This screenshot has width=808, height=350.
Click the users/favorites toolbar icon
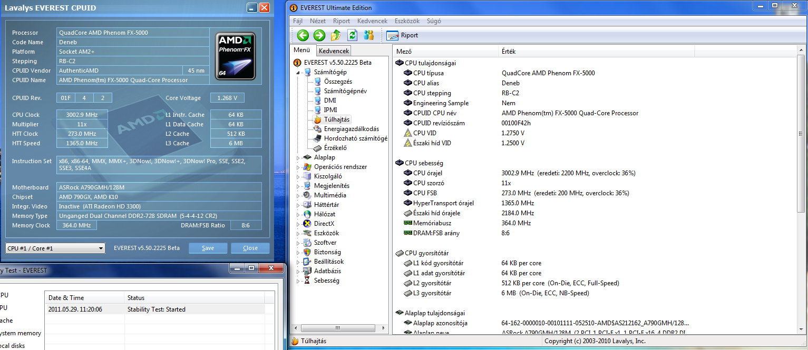pos(368,35)
